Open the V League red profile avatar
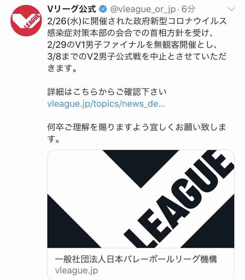The height and width of the screenshot is (280, 245). pos(26,21)
